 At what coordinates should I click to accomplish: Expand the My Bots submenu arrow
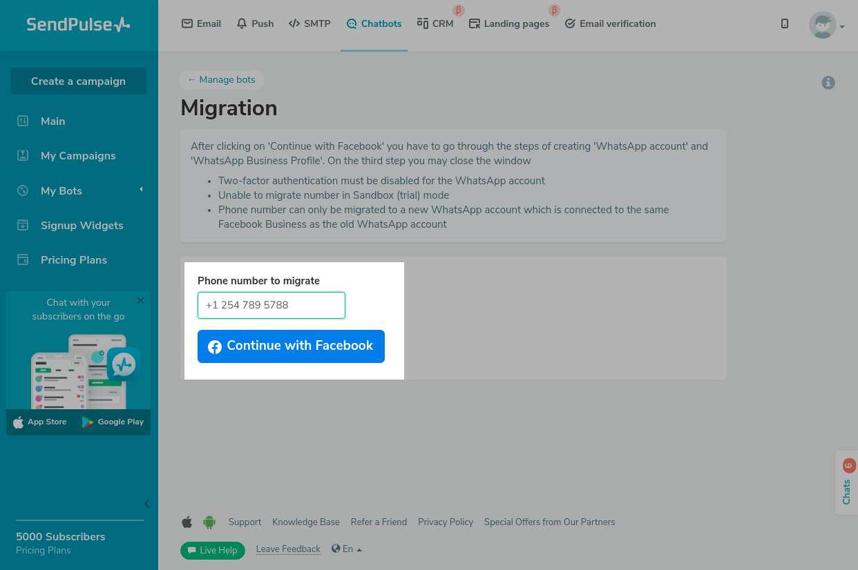141,189
